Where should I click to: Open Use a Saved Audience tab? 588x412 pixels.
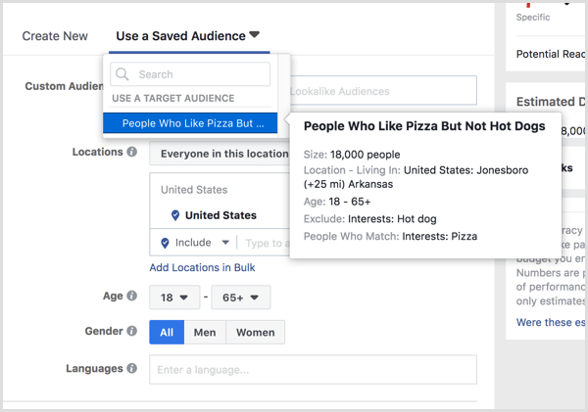187,36
